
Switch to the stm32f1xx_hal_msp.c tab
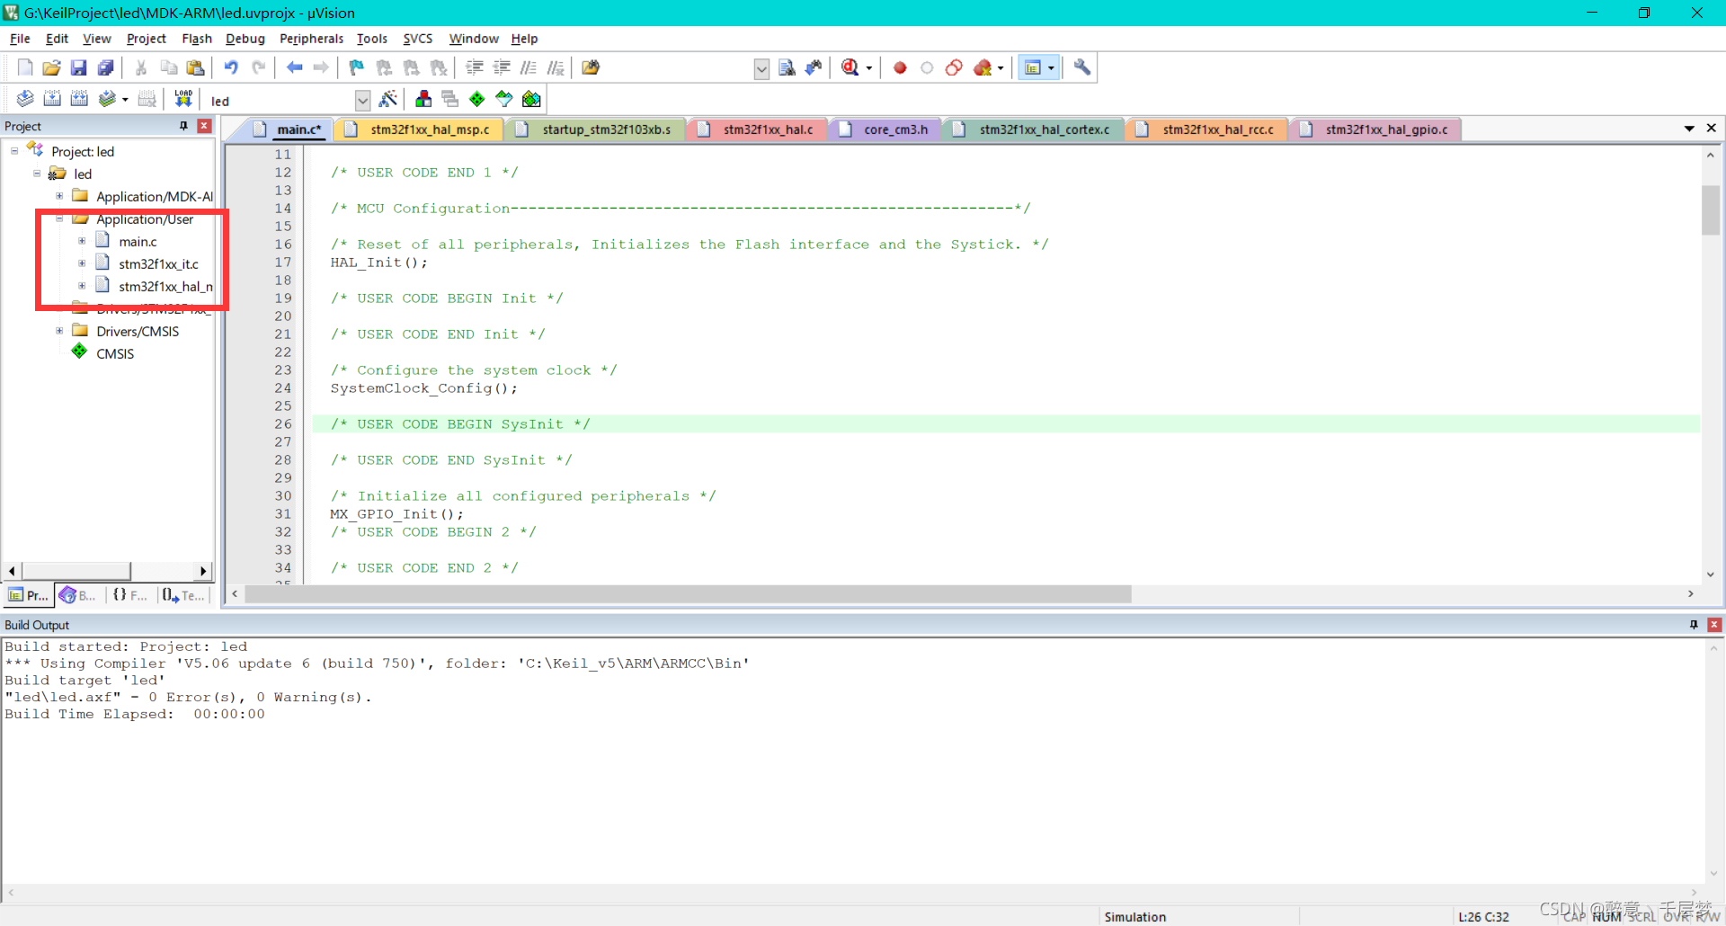click(421, 129)
